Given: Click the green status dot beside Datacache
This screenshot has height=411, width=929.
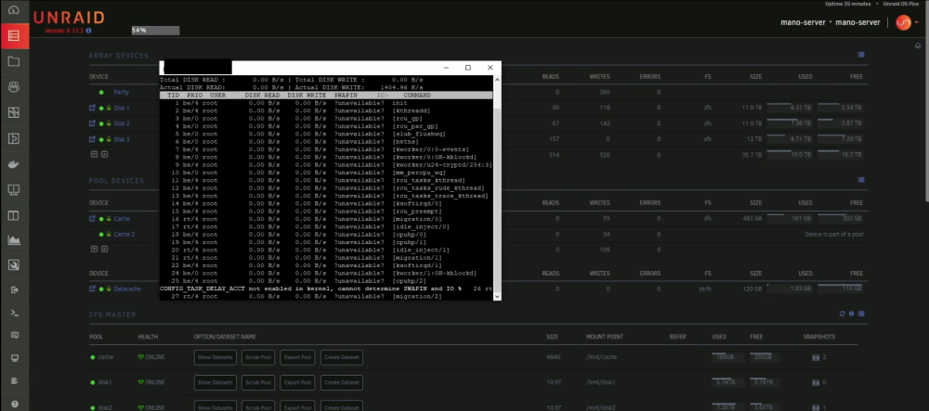Looking at the screenshot, I should click(101, 289).
